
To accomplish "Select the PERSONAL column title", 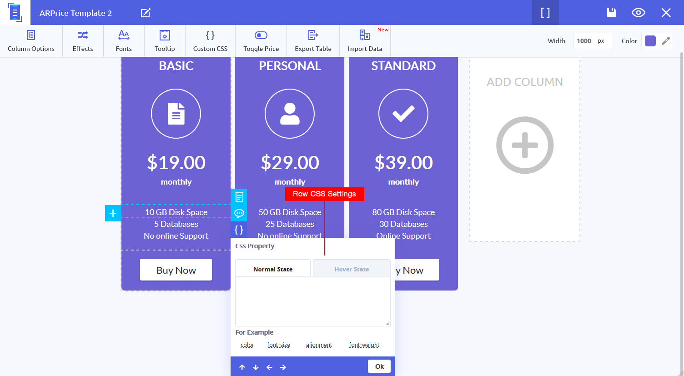I will (x=290, y=66).
